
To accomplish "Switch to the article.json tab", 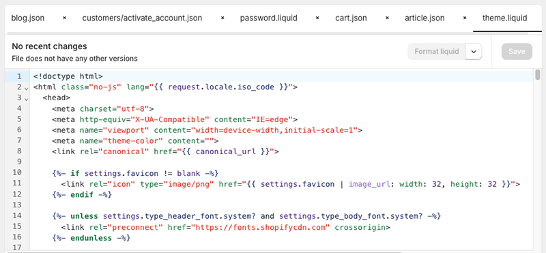I will point(425,18).
